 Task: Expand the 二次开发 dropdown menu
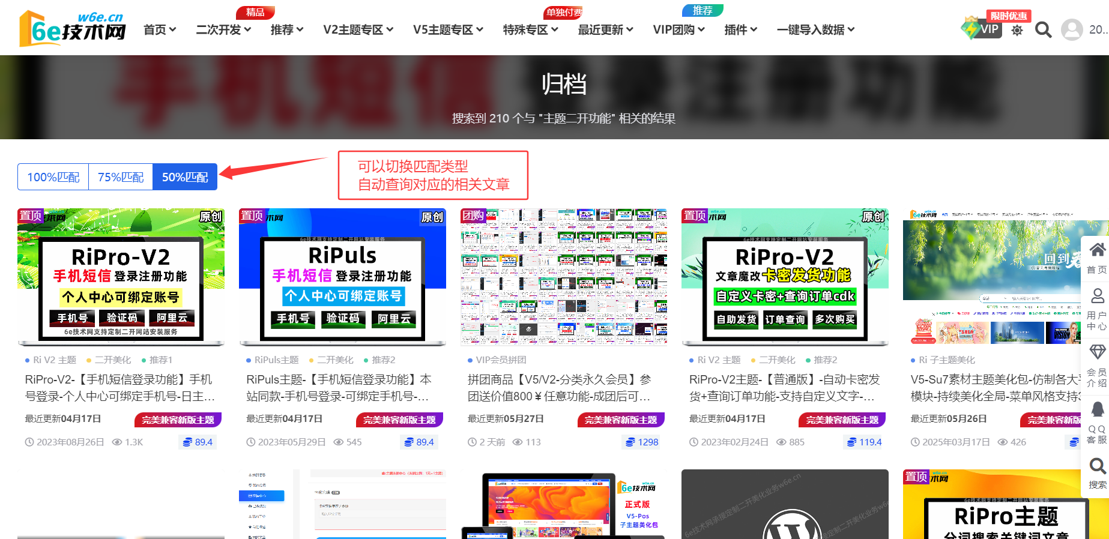point(223,29)
